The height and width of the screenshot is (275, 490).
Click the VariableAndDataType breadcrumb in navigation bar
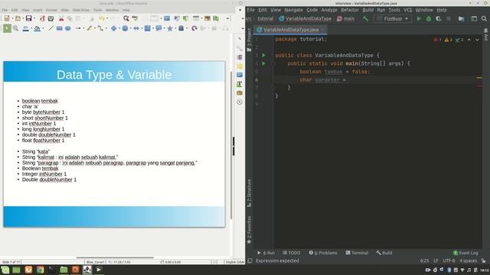tap(305, 18)
